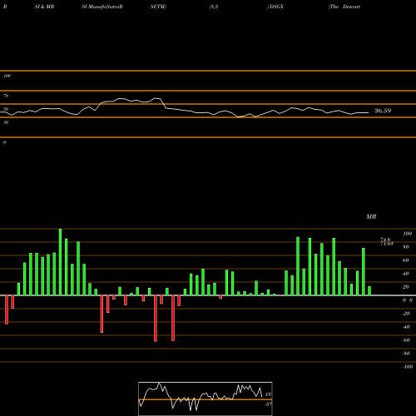Click the MR axis label -60
This screenshot has height=416, width=416.
tap(406, 340)
